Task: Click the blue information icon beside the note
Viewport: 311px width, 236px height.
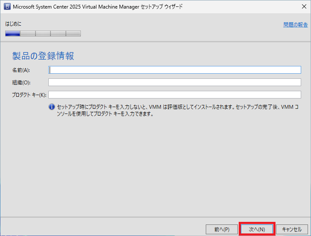Action: [52, 107]
